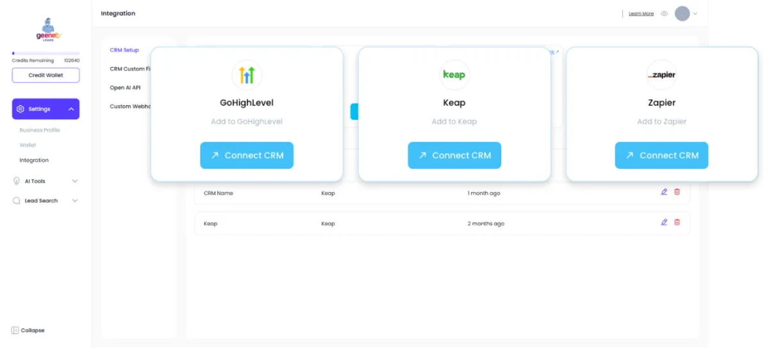Click the Lead Search magnifier icon
The width and height of the screenshot is (769, 348).
click(17, 200)
